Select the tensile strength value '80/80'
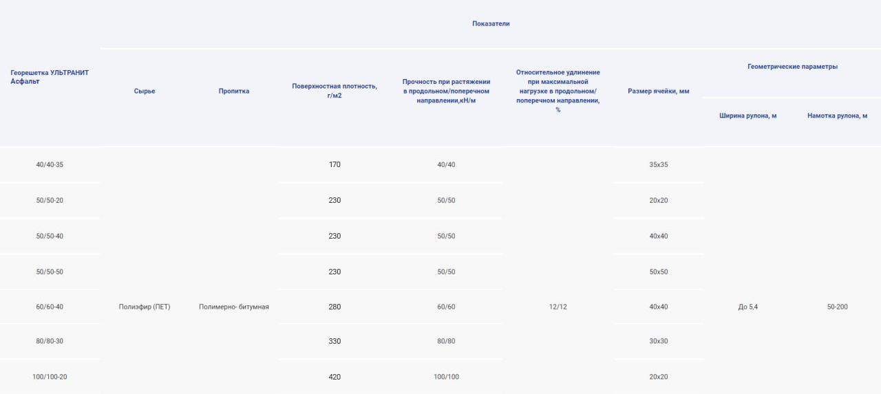Viewport: 881px width, 394px height. click(x=446, y=341)
